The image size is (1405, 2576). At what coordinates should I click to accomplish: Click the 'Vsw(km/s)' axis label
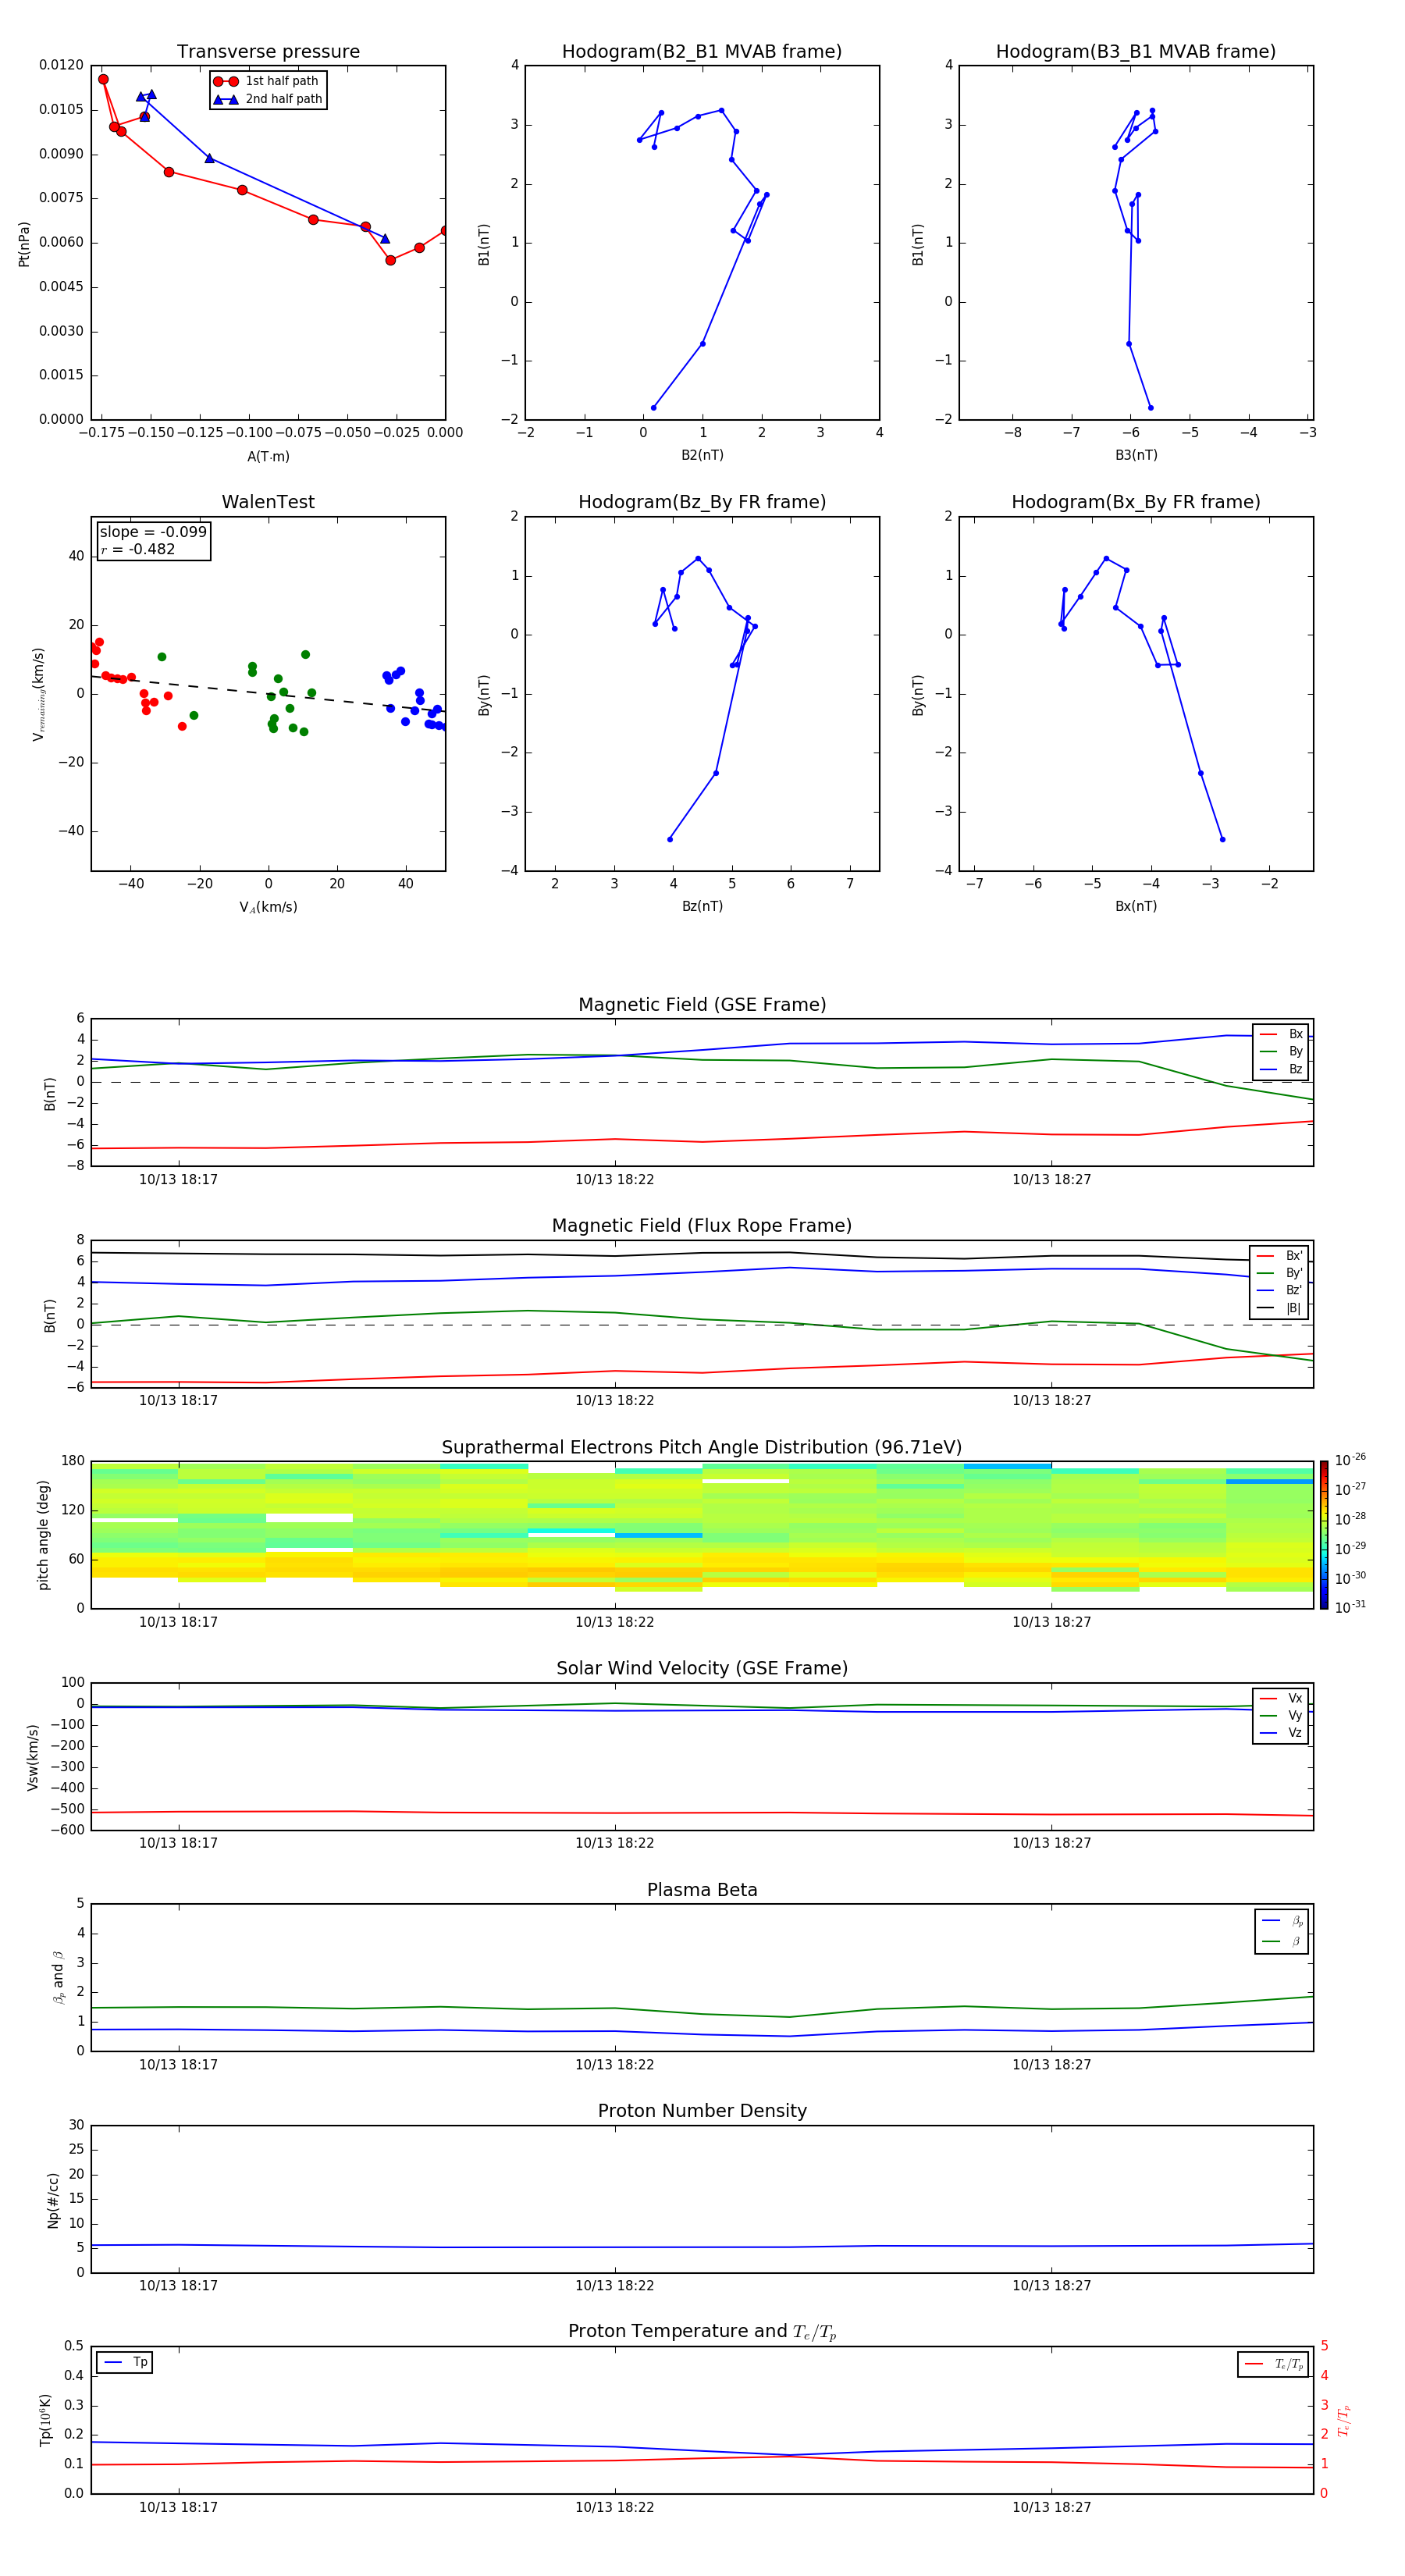tap(32, 1757)
